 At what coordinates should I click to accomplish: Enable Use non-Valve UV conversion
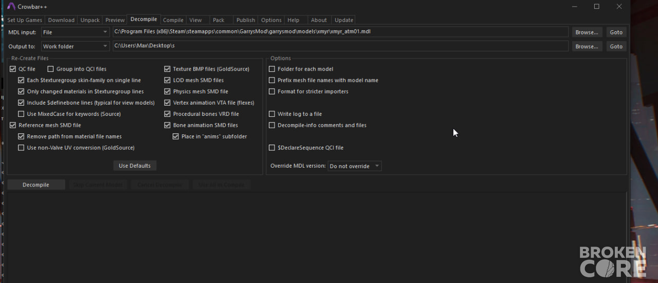pyautogui.click(x=21, y=148)
